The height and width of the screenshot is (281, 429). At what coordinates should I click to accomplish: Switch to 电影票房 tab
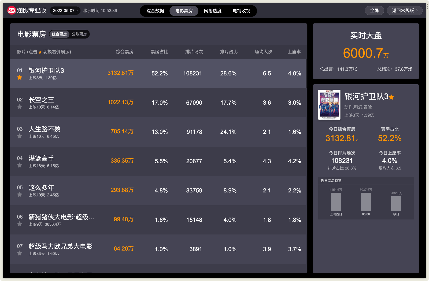[x=184, y=11]
